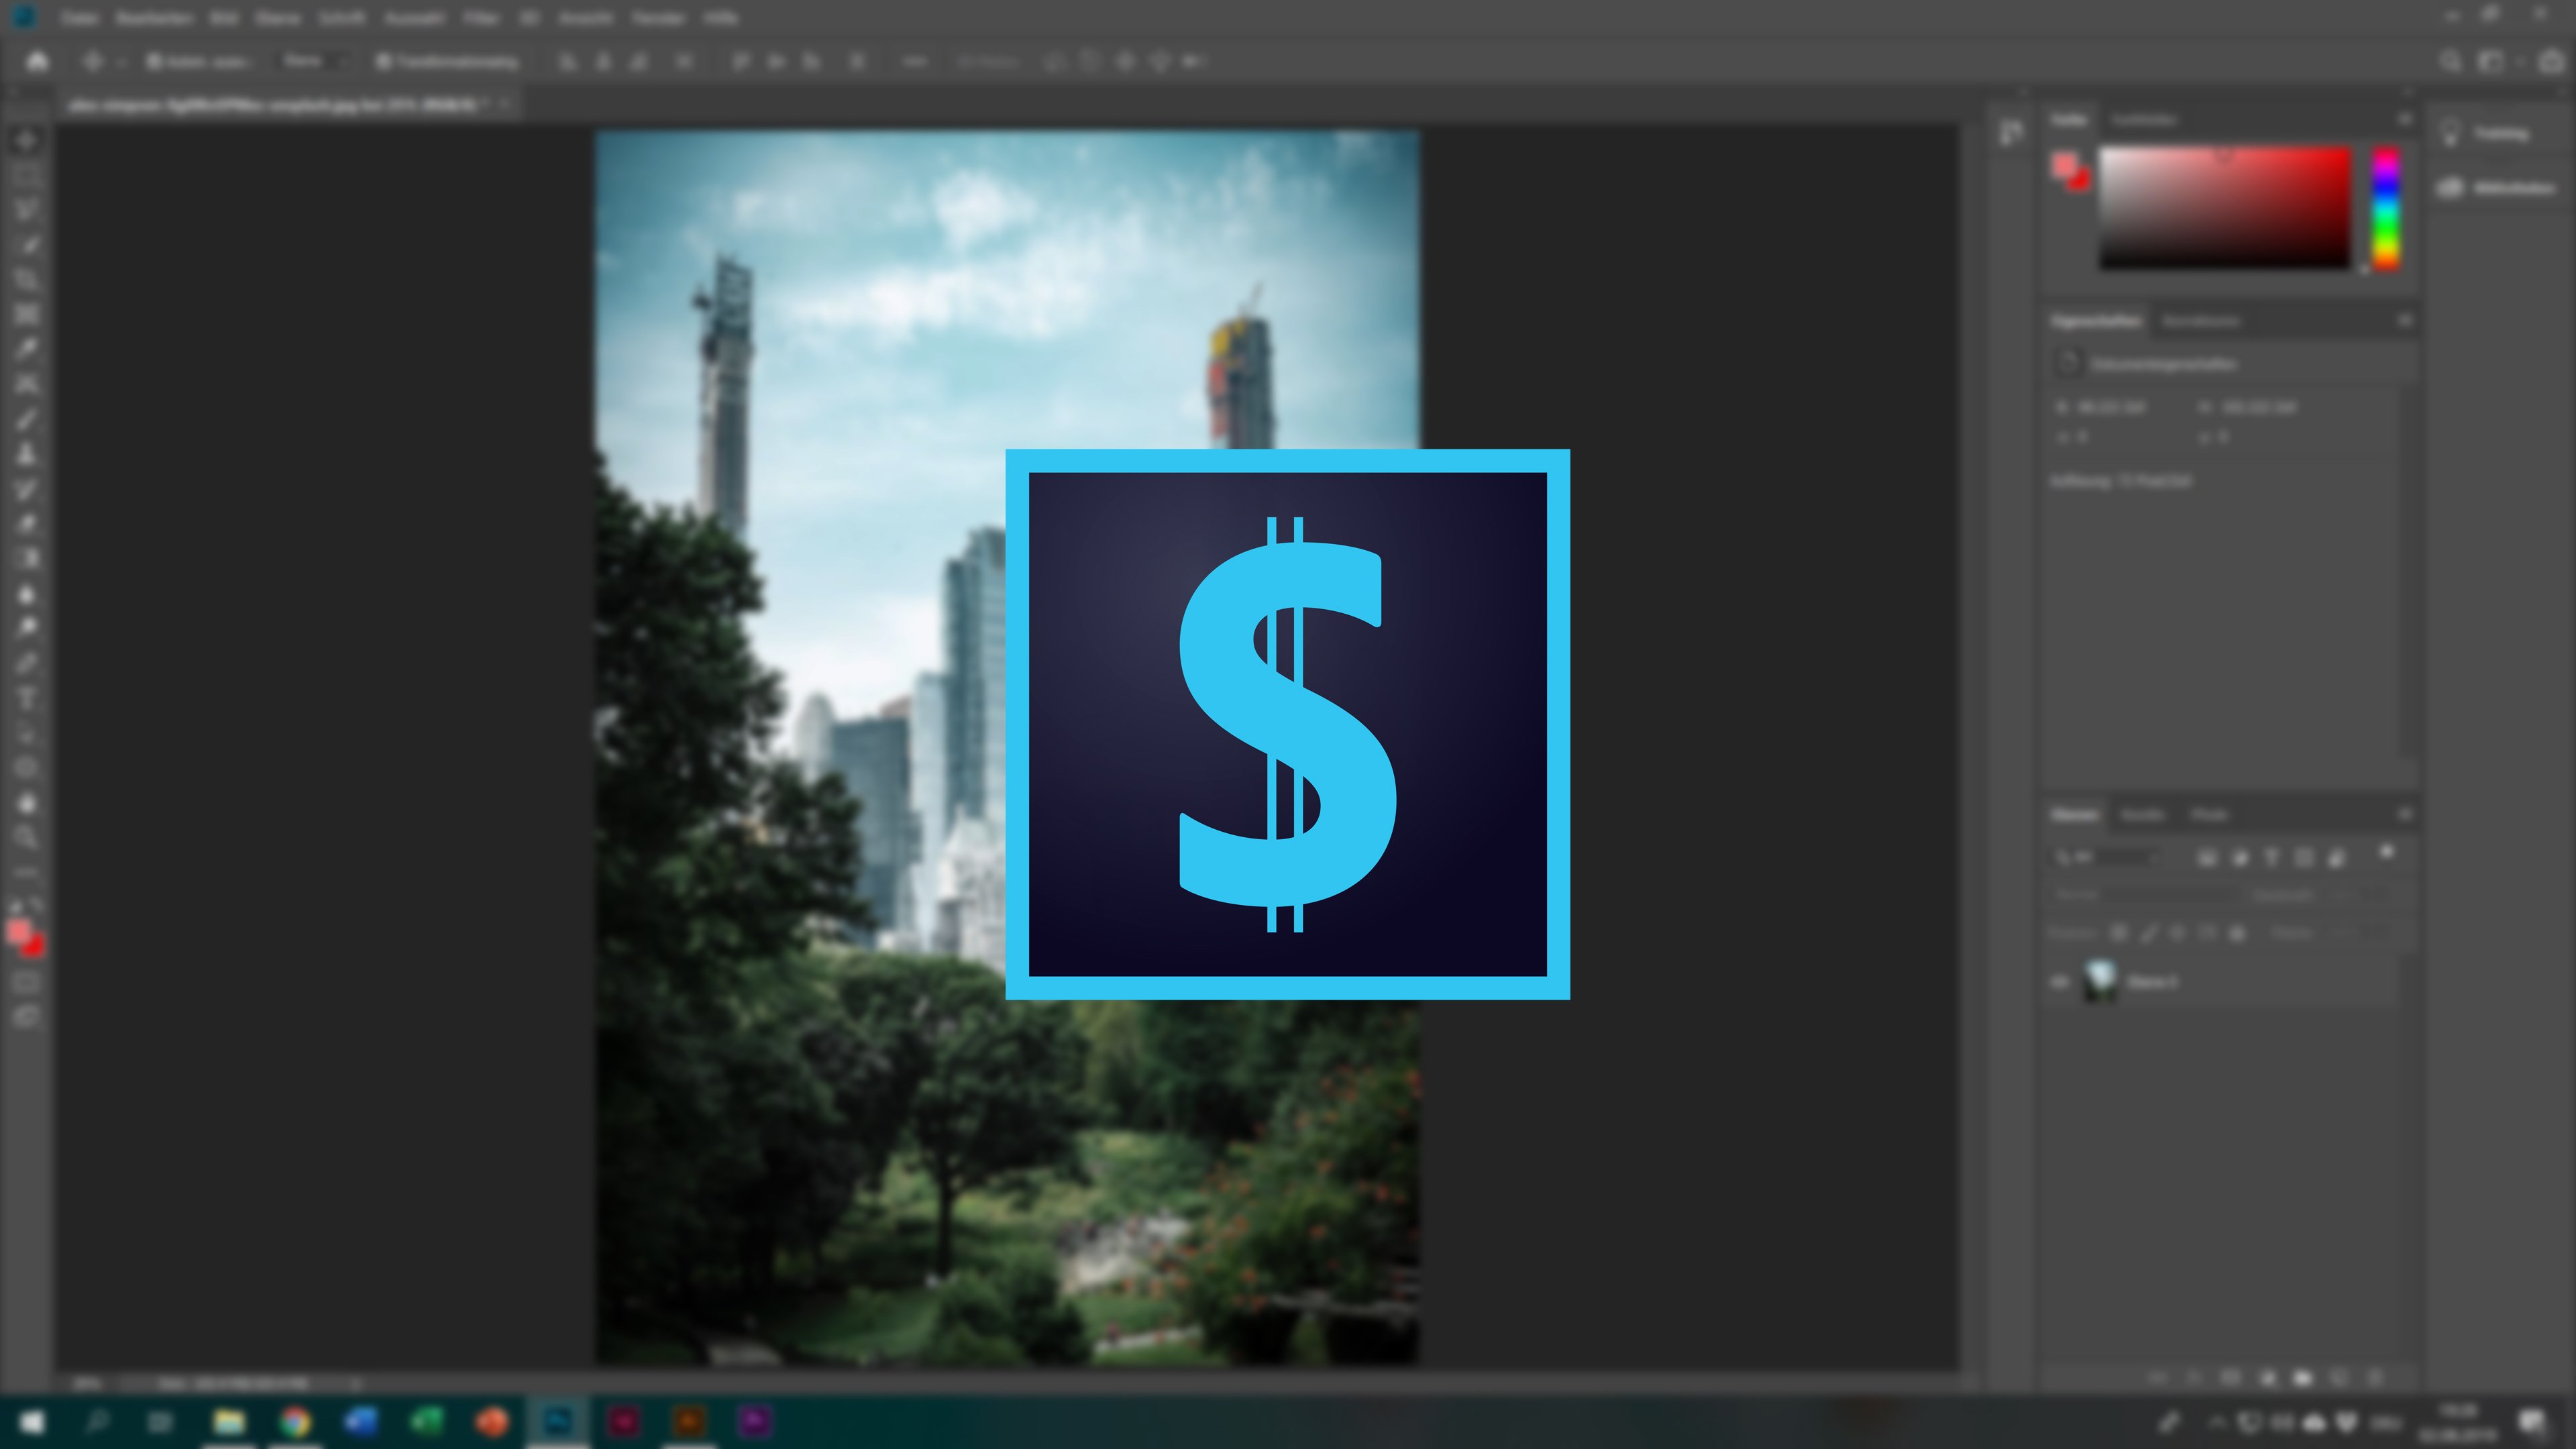
Task: Select the Zoom tool
Action: (x=27, y=838)
